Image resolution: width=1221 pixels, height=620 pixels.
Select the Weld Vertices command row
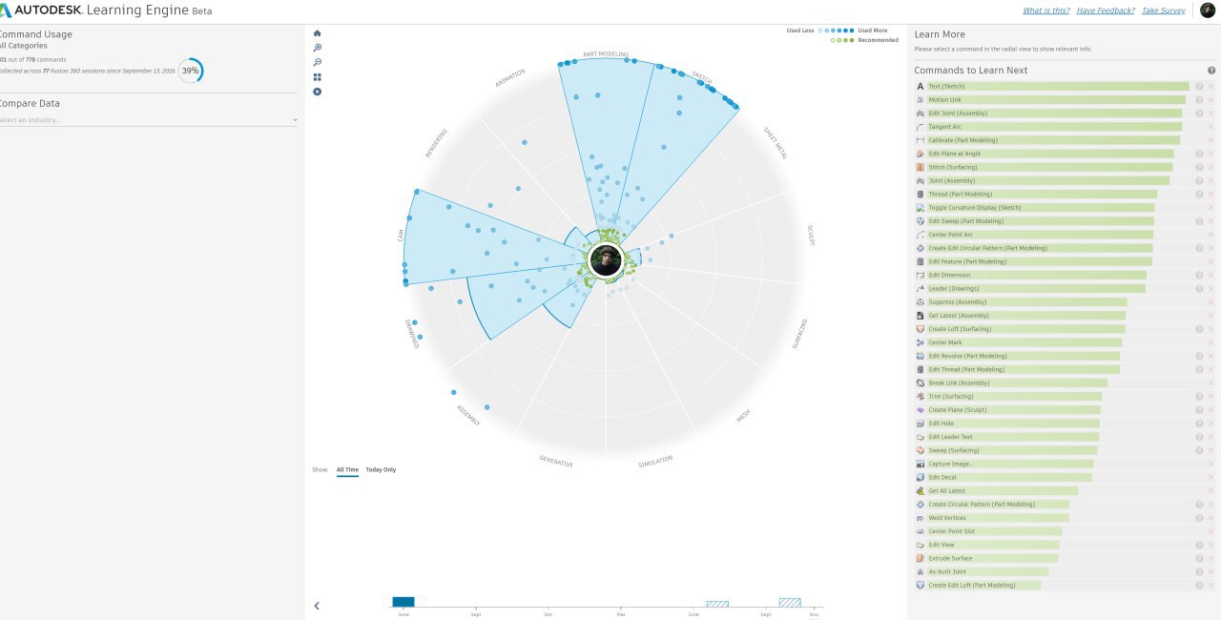point(1065,518)
